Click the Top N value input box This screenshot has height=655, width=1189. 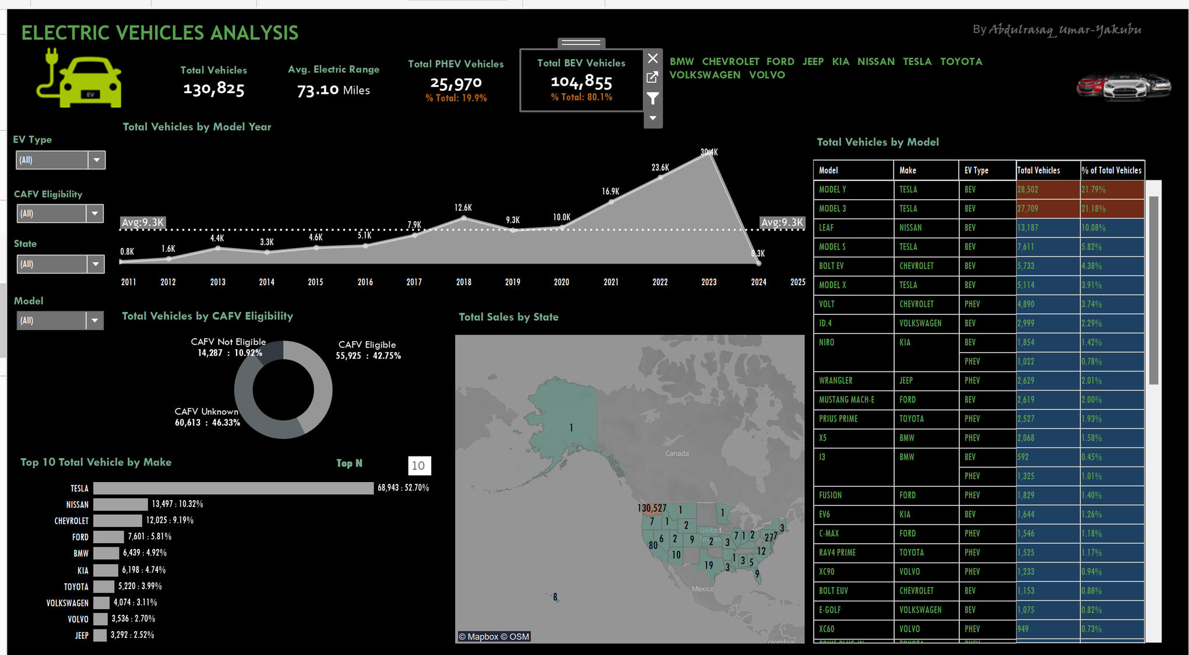tap(418, 466)
